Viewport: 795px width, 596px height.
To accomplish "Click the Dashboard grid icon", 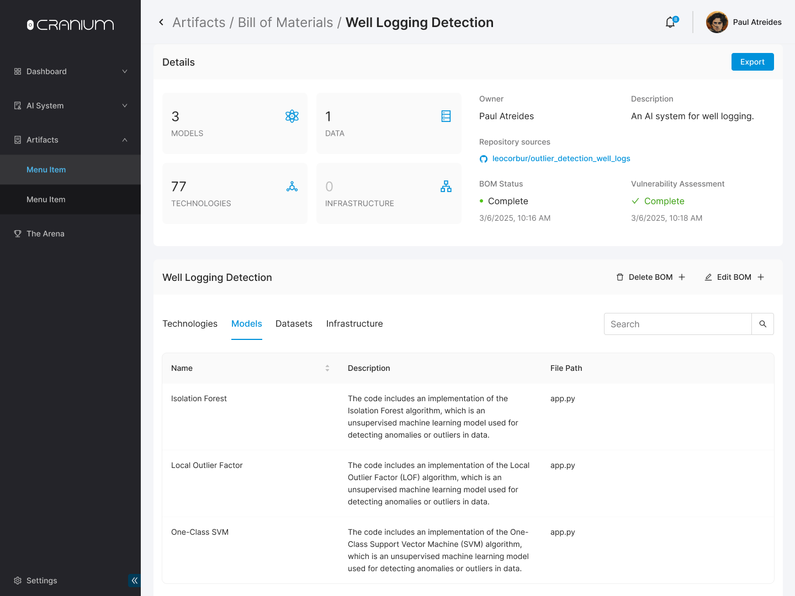I will click(18, 71).
